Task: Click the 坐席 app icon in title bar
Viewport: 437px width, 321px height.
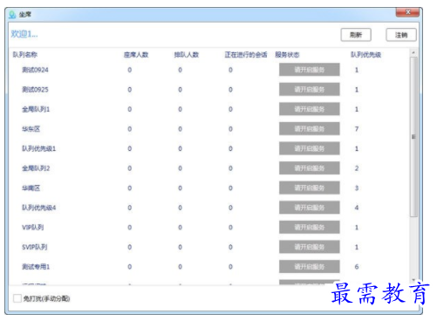Action: coord(12,15)
